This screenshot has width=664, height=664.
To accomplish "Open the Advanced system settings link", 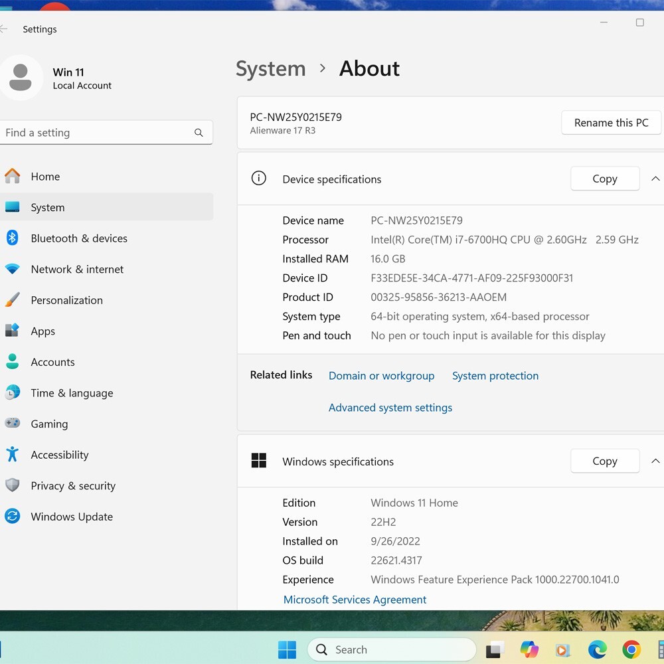I will coord(390,408).
